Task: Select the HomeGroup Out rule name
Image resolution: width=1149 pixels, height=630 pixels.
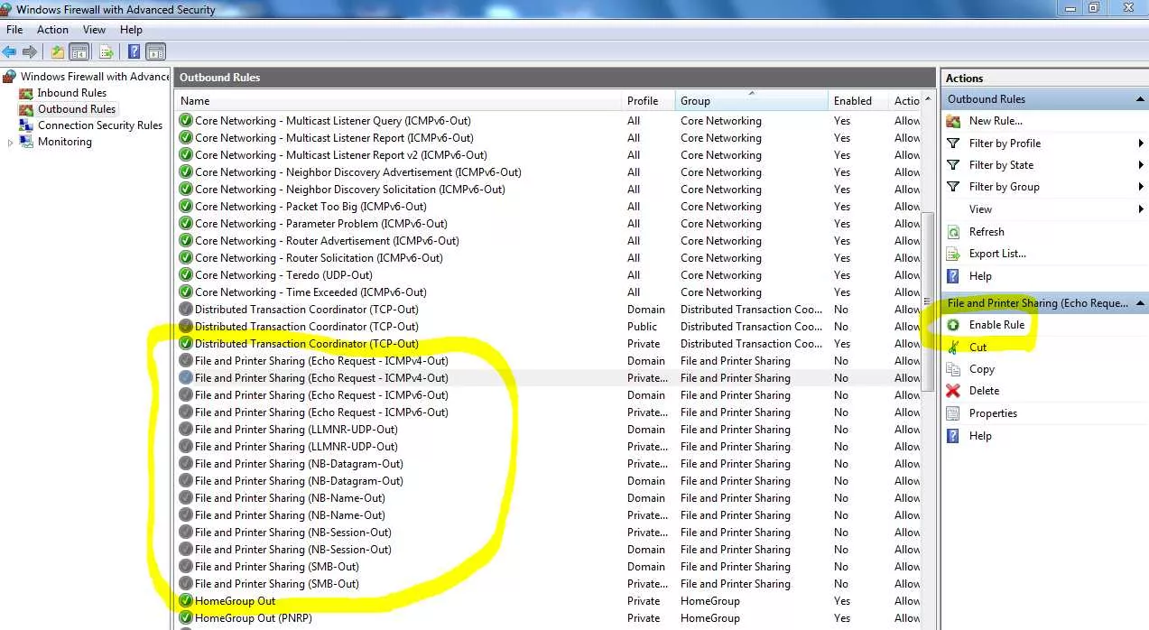Action: [x=236, y=601]
